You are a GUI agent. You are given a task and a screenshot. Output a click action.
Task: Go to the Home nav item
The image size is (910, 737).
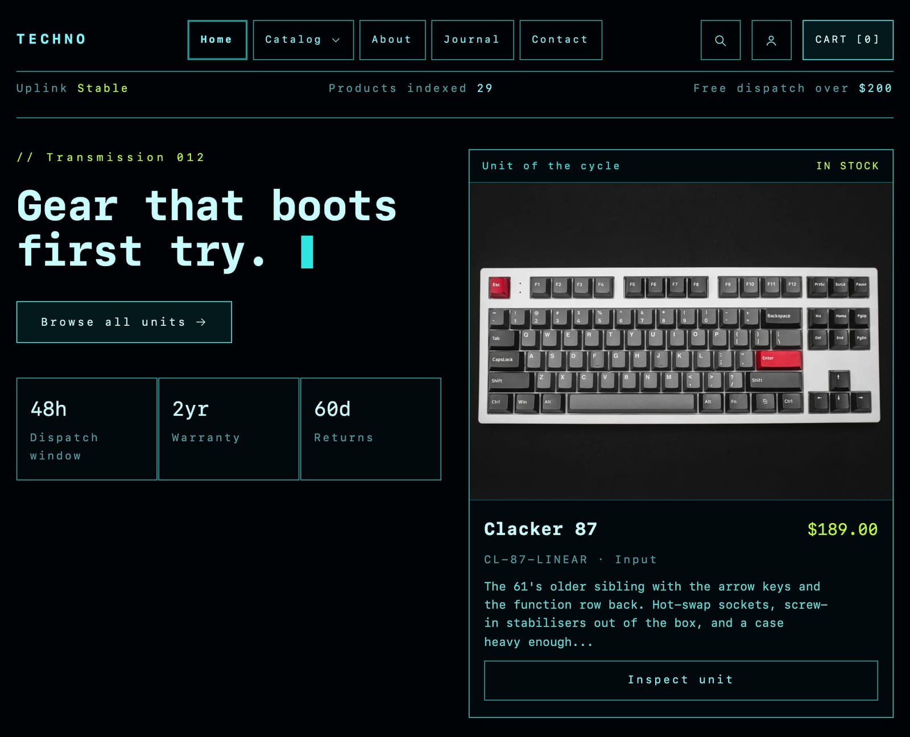point(217,40)
